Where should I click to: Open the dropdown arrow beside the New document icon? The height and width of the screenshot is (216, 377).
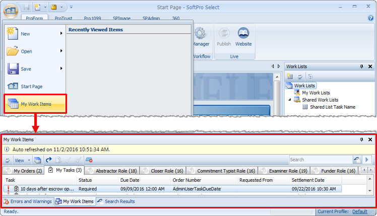click(x=45, y=7)
